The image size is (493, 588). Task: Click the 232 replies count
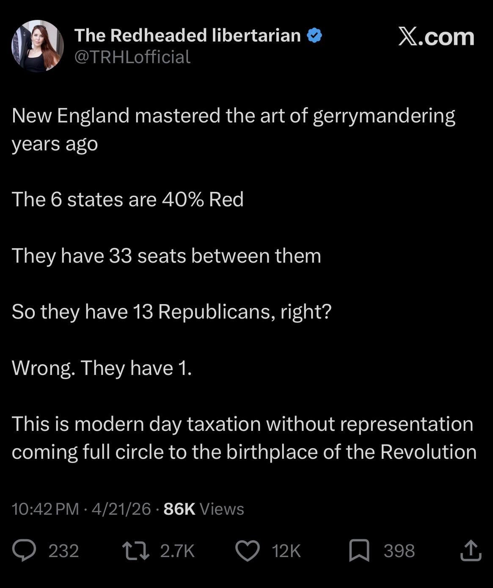63,551
